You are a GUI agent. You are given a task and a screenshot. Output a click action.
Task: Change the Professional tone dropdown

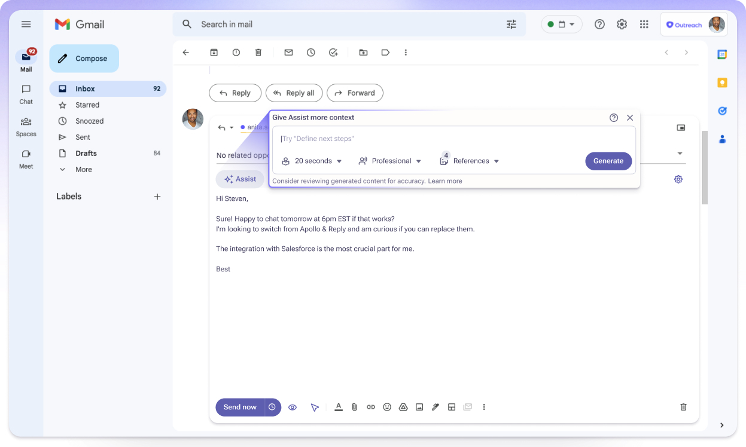click(x=389, y=161)
